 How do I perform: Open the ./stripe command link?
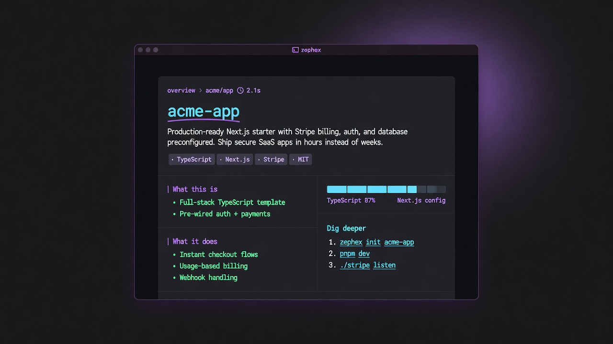pyautogui.click(x=355, y=265)
